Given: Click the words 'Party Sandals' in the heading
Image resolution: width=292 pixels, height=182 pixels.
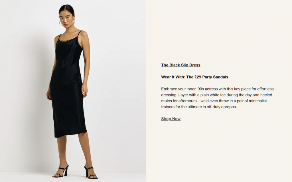Looking at the screenshot, I should [215, 77].
